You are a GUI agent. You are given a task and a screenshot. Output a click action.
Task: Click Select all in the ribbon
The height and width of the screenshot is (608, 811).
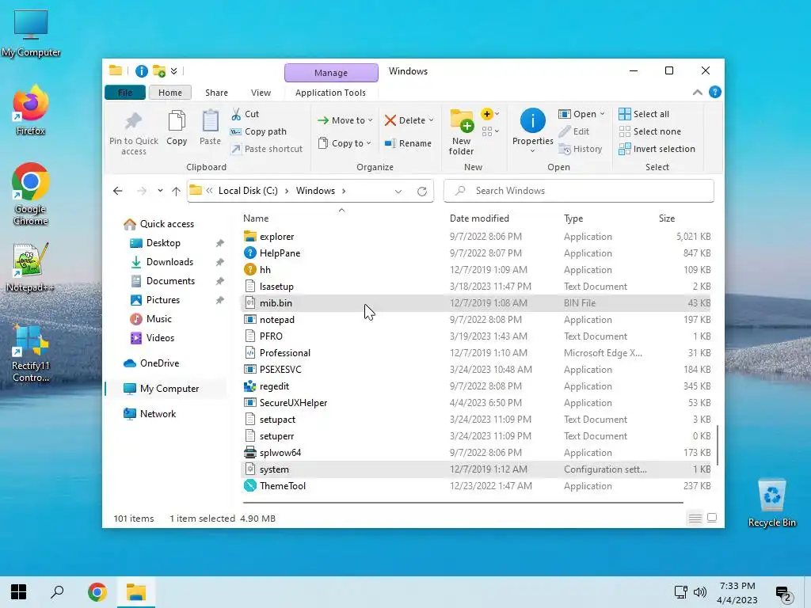tap(644, 114)
